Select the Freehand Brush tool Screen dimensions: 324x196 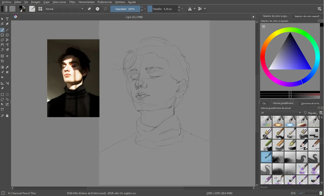[2, 30]
